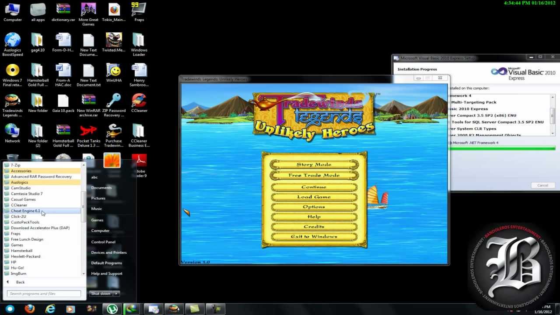Click Exit to Windows in Tradewinds

tap(314, 237)
